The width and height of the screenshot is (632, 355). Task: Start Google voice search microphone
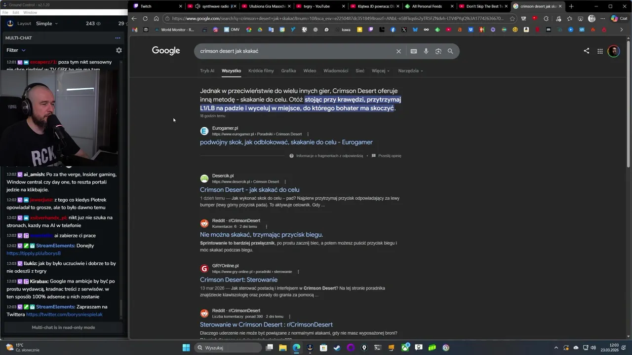coord(426,51)
